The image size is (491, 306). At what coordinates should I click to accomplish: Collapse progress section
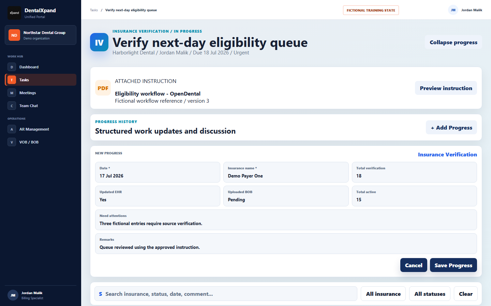pyautogui.click(x=453, y=42)
